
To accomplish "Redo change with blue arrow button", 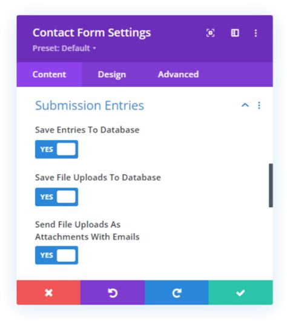I will click(176, 292).
